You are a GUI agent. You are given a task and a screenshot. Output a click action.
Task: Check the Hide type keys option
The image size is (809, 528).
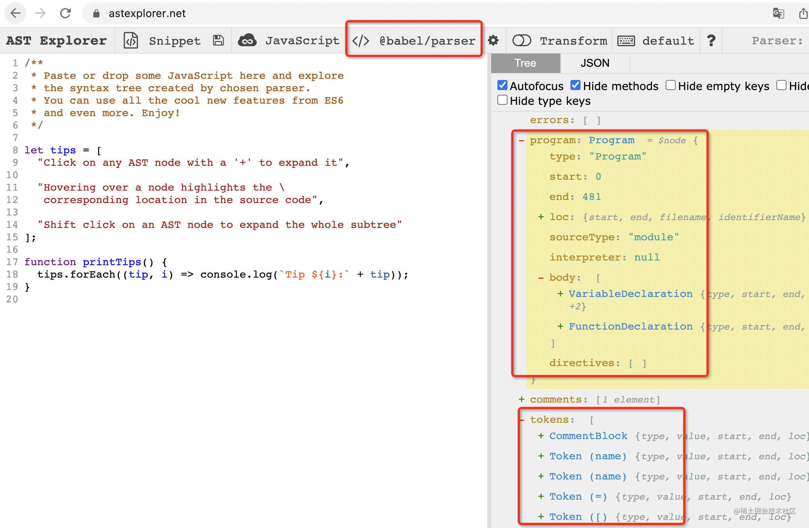click(x=502, y=100)
